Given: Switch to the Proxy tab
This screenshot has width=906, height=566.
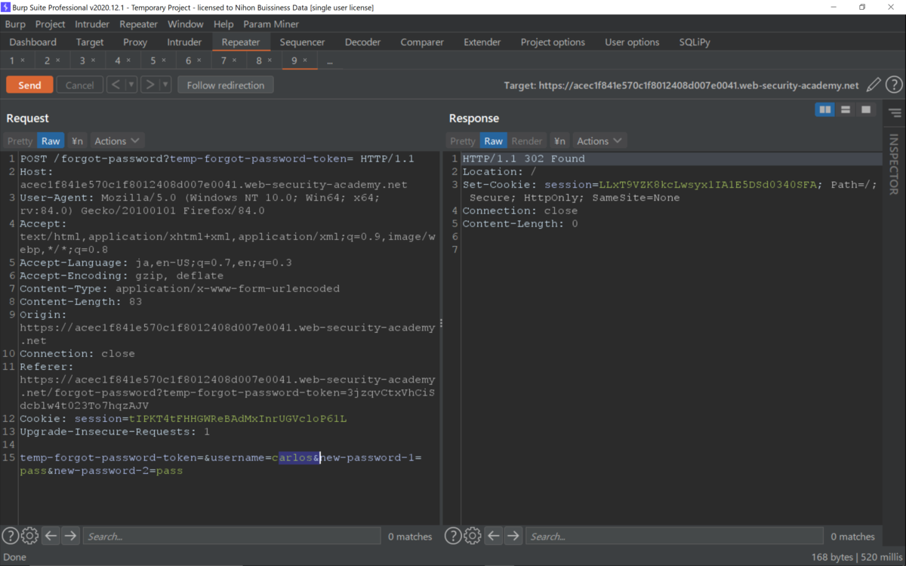Looking at the screenshot, I should coord(135,42).
